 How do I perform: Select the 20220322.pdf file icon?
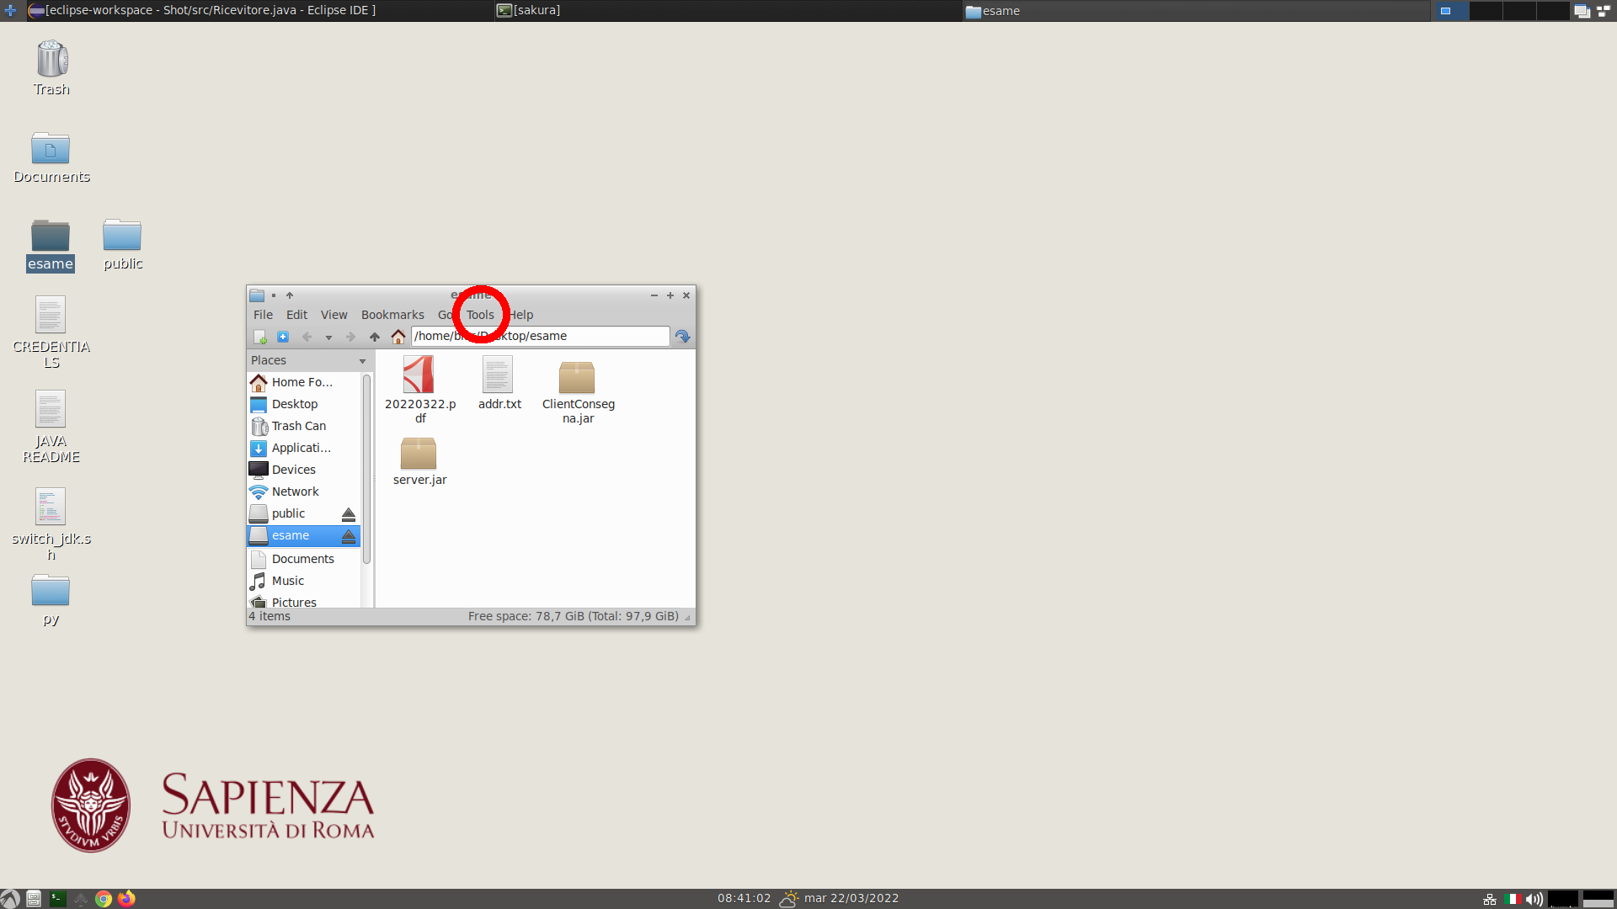click(419, 375)
